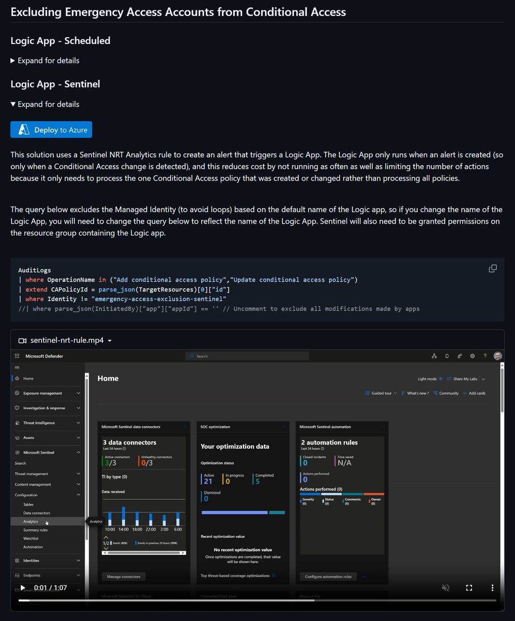This screenshot has height=621, width=515.
Task: Open the sentinel-nrt-rule.mp4 dropdown menu
Action: pyautogui.click(x=66, y=340)
